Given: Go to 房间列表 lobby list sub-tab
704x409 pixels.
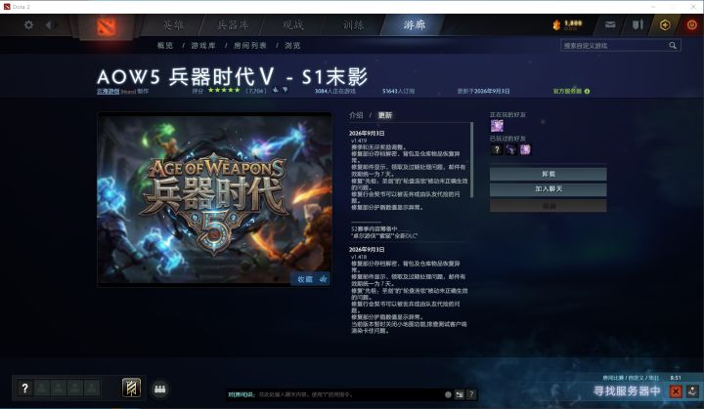Looking at the screenshot, I should [250, 45].
